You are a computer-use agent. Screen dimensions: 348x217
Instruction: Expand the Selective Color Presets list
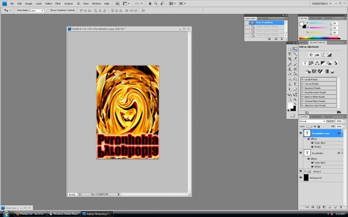coord(303,105)
